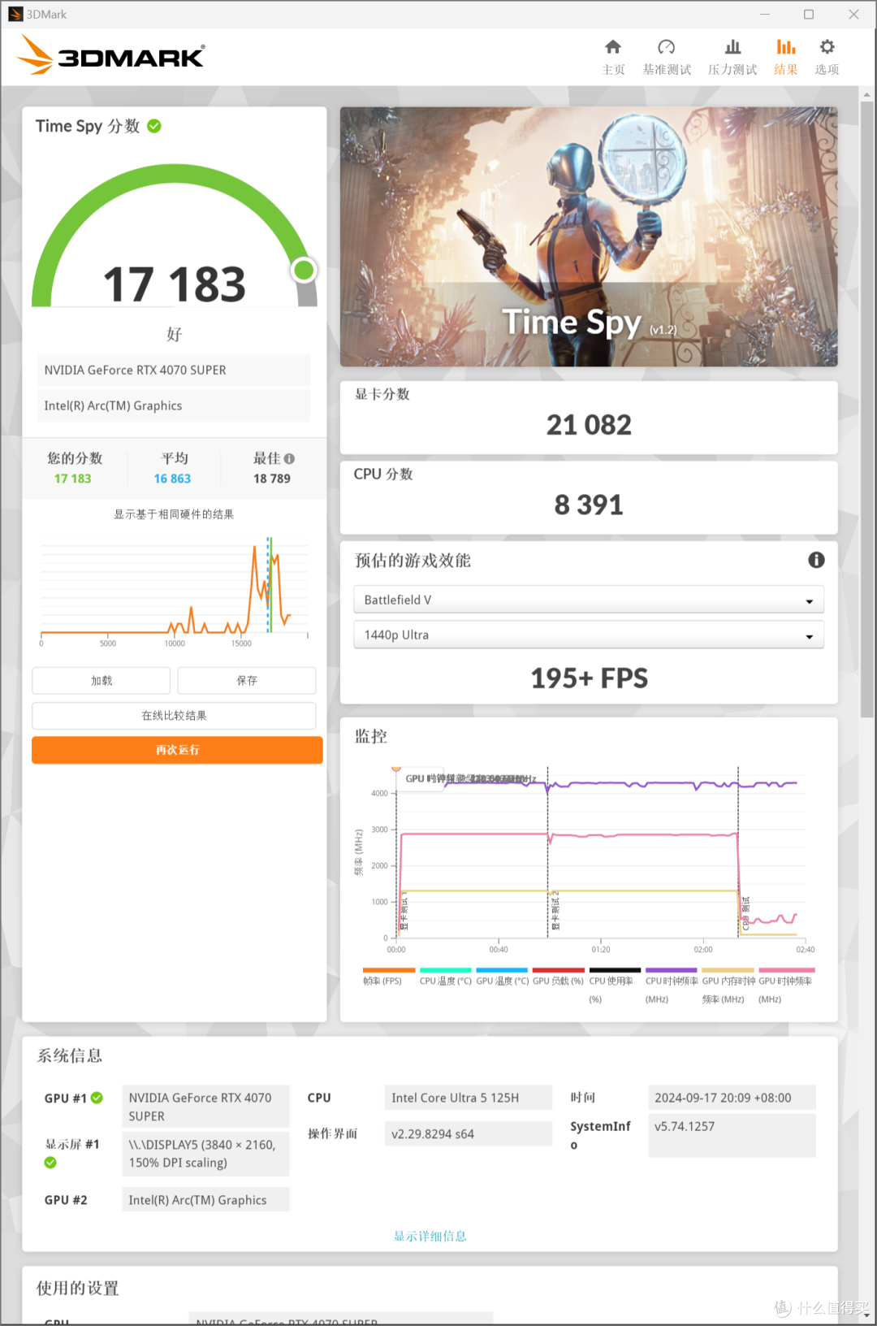Click the Intel Core Ultra 5 125H value
The image size is (877, 1326).
469,1098
